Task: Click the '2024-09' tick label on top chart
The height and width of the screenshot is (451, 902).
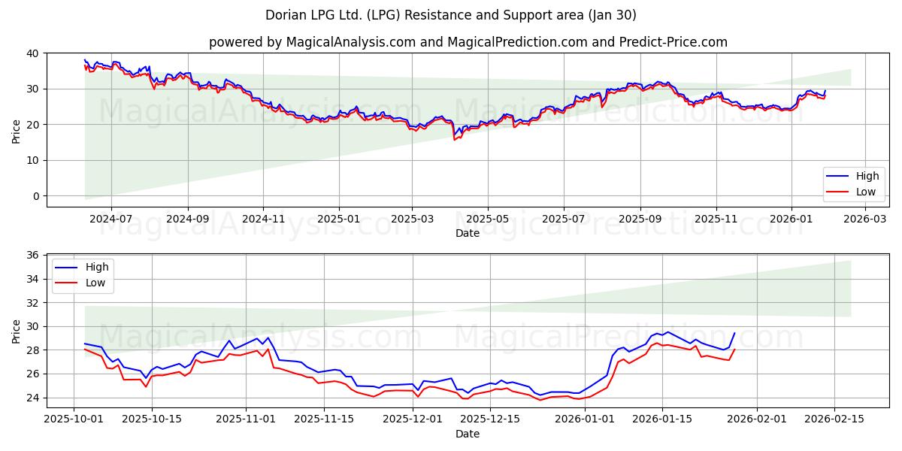Action: pos(187,219)
